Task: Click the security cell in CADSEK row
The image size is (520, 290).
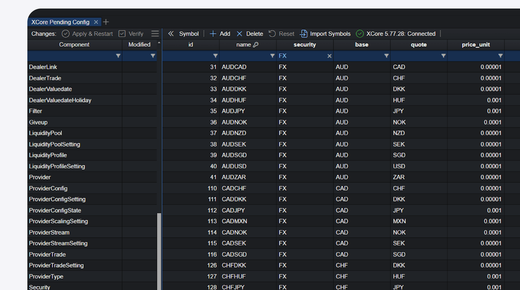Action: coord(305,244)
